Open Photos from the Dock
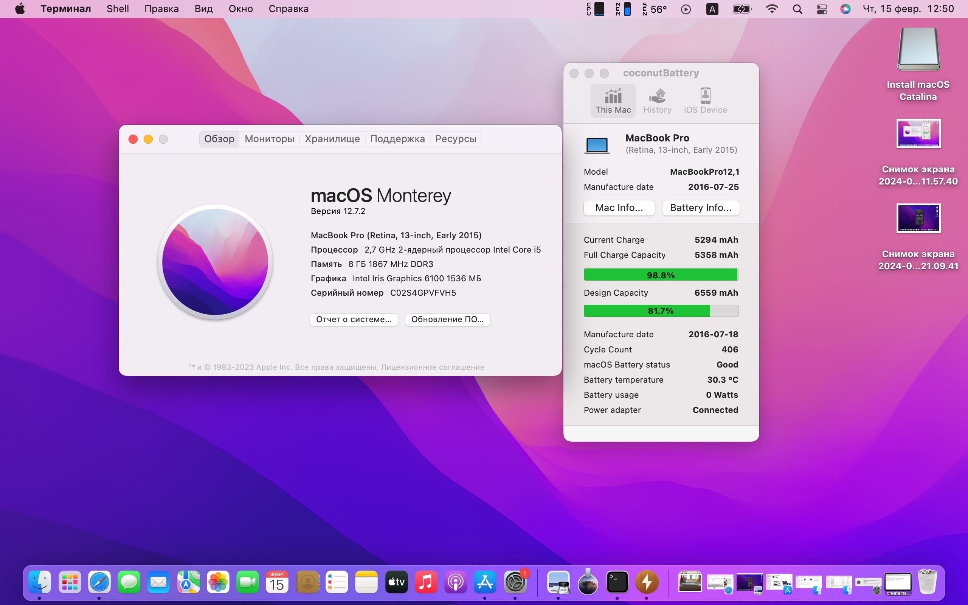This screenshot has width=968, height=605. click(x=218, y=582)
